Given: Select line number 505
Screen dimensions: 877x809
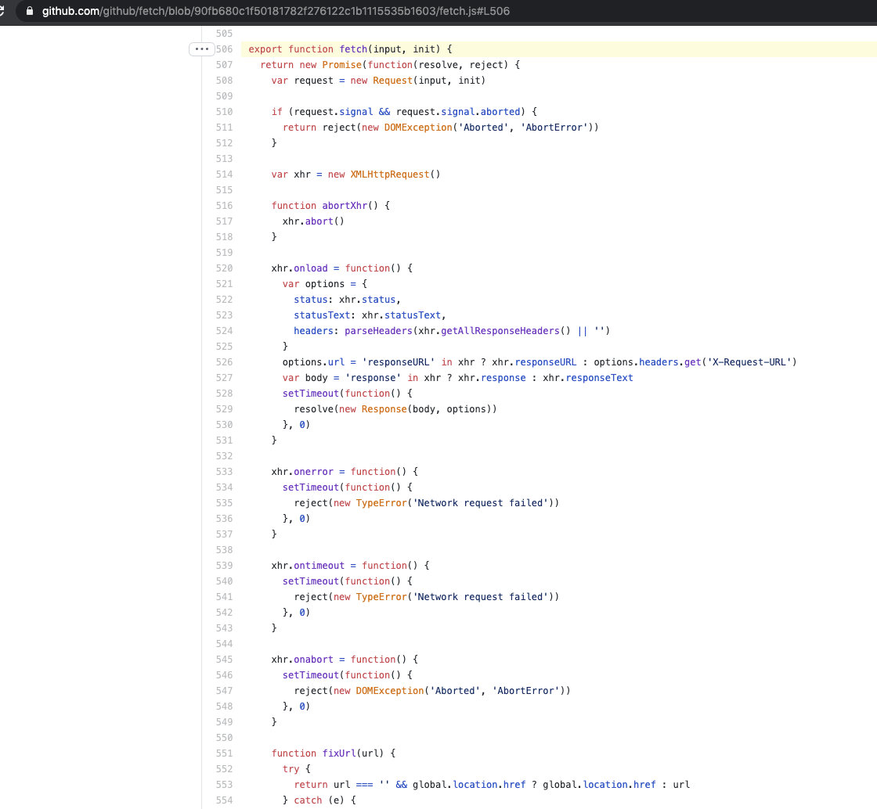Looking at the screenshot, I should [224, 34].
